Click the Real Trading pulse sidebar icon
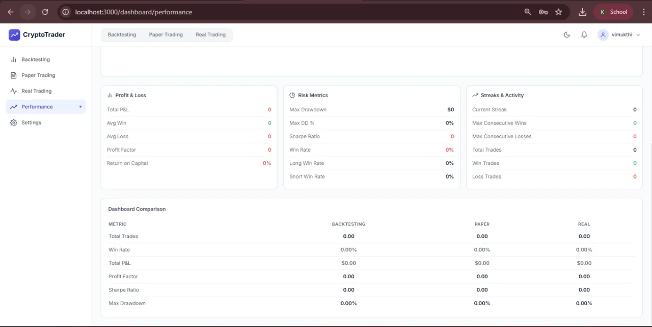The image size is (652, 327). tap(14, 91)
